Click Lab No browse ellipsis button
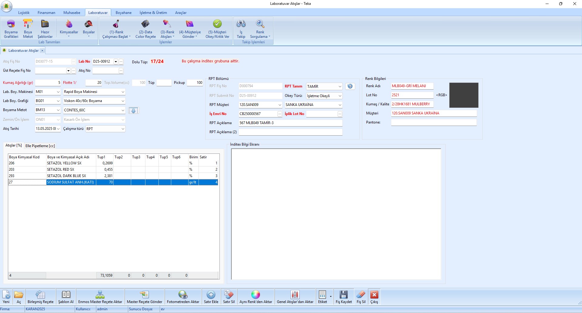This screenshot has height=313, width=582. point(121,62)
